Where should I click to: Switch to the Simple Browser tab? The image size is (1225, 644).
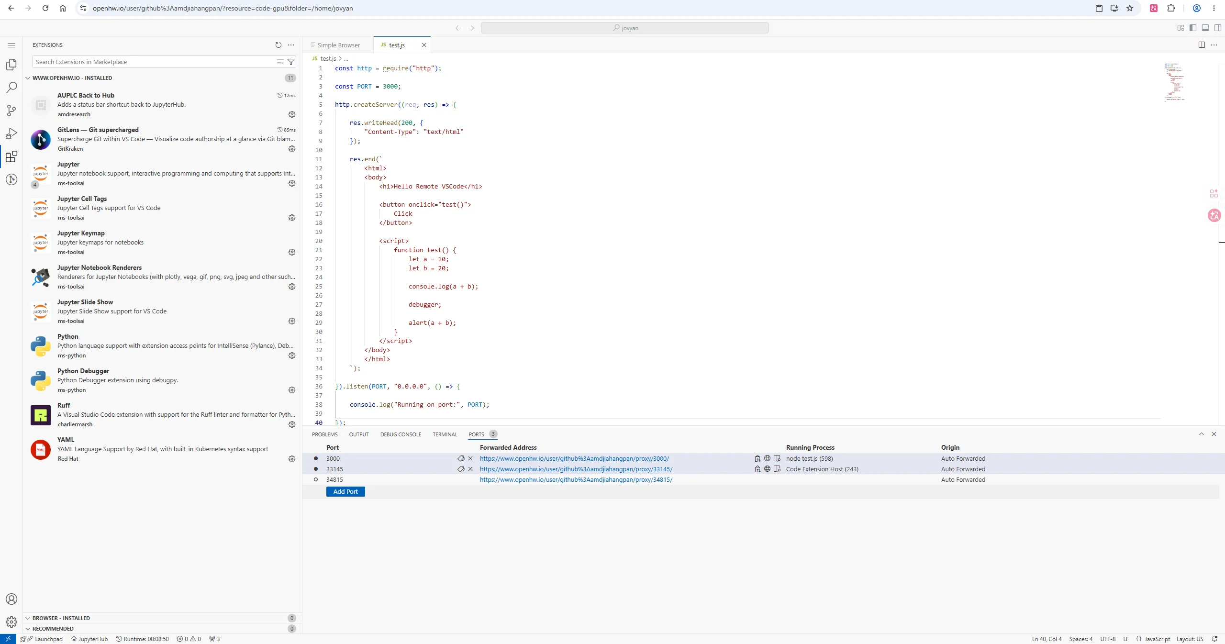click(338, 45)
